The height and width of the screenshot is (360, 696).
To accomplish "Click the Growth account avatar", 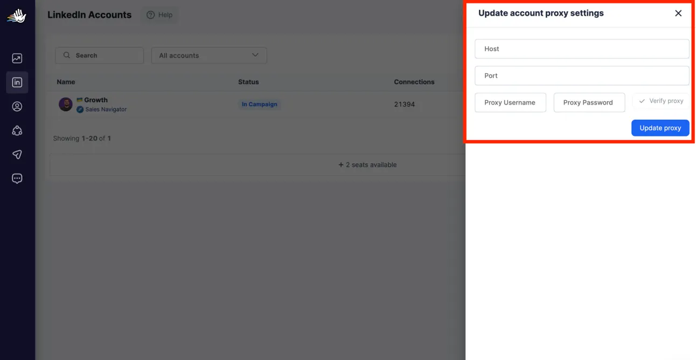I will pos(66,104).
